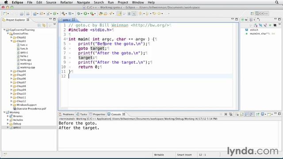Toggle Hide Non-Public Members green dot
This screenshot has height=159, width=283.
[270, 26]
